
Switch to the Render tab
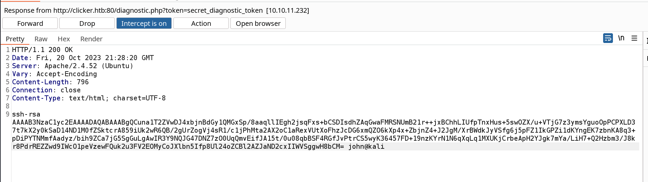click(91, 39)
